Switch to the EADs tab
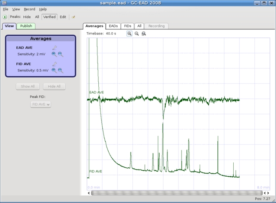276x203 pixels. pyautogui.click(x=113, y=26)
